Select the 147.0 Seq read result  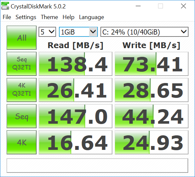[x=75, y=116]
